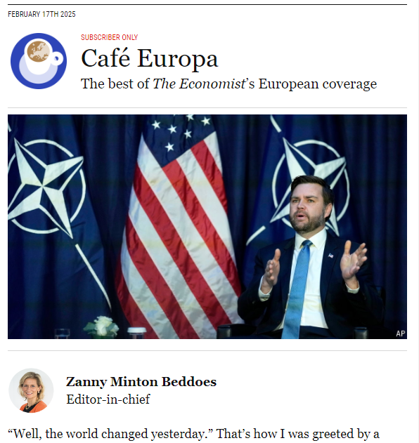This screenshot has width=419, height=443.
Task: Click the water glass at photo bottom-left
Action: pyautogui.click(x=63, y=333)
